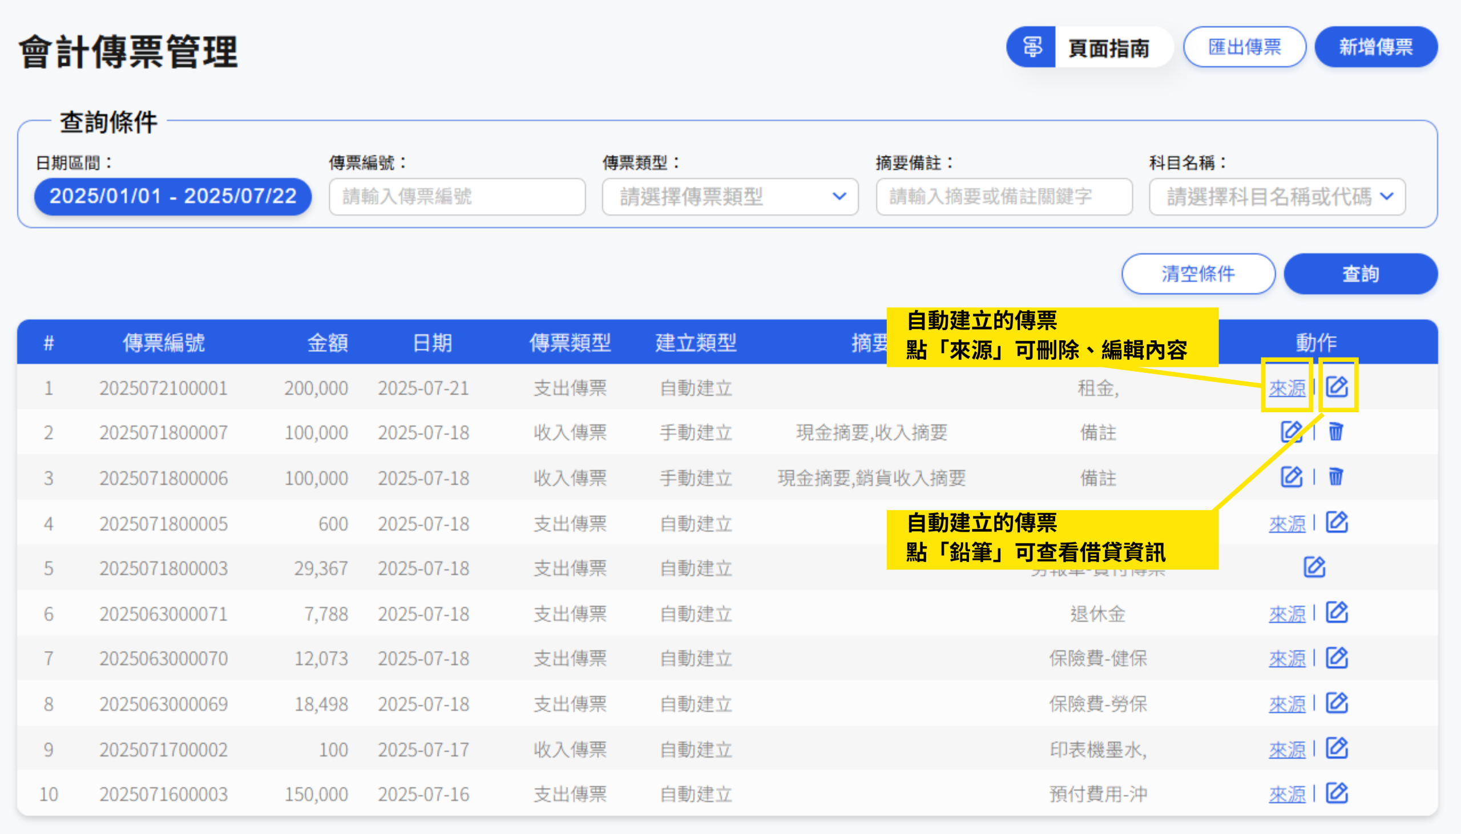
Task: Open 來源 link for voucher 2025063000070
Action: tap(1287, 659)
